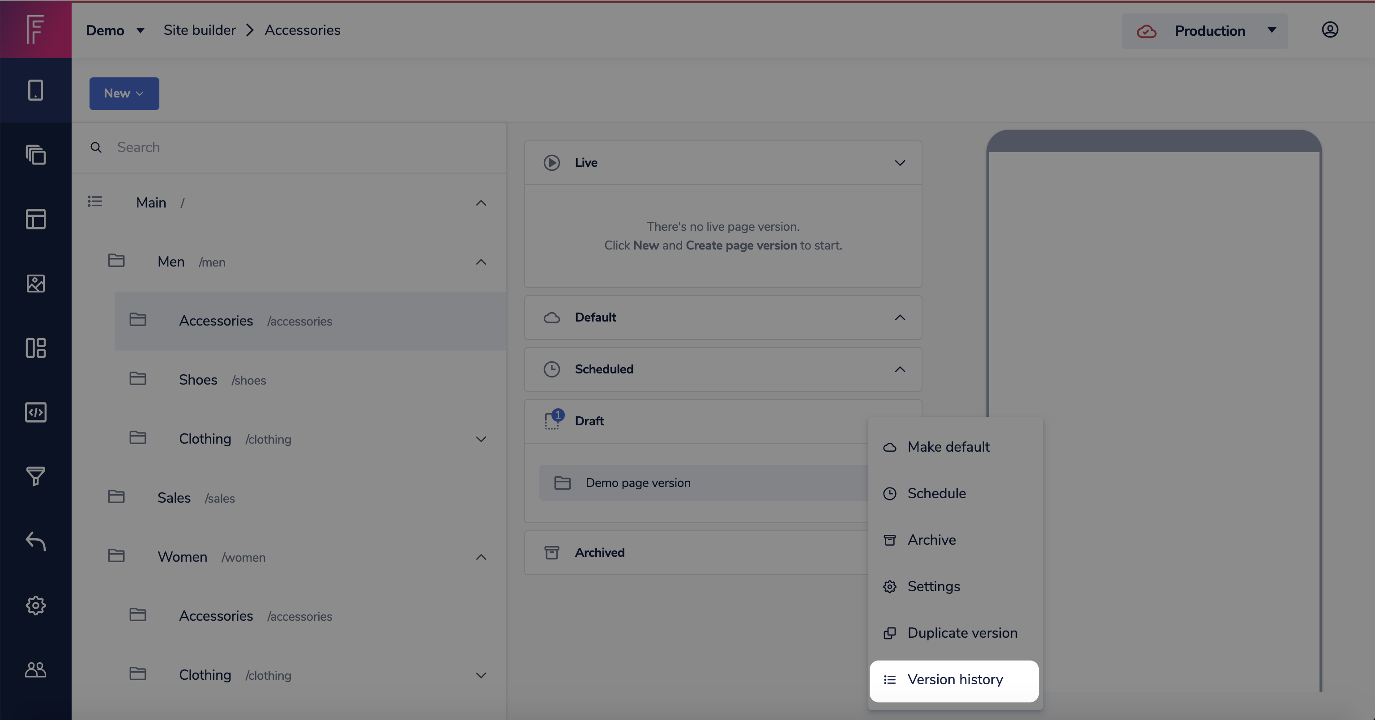
Task: Collapse the Women folder chevron
Action: pos(481,557)
